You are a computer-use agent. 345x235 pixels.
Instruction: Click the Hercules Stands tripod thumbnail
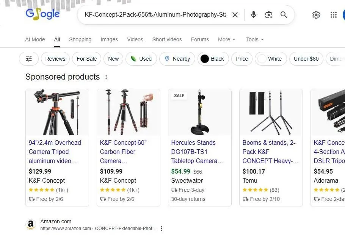[200, 112]
